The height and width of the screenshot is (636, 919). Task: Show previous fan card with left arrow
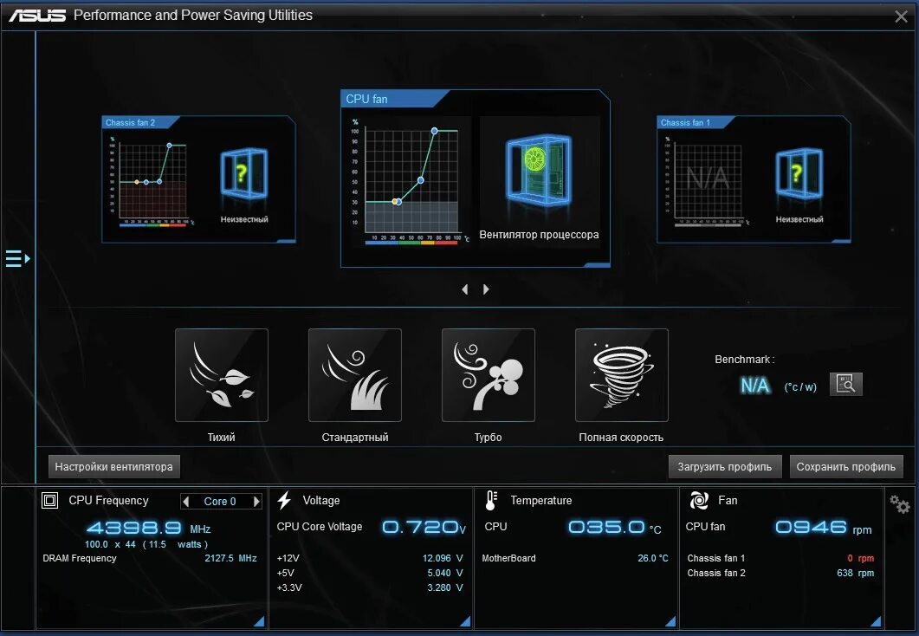pos(465,289)
